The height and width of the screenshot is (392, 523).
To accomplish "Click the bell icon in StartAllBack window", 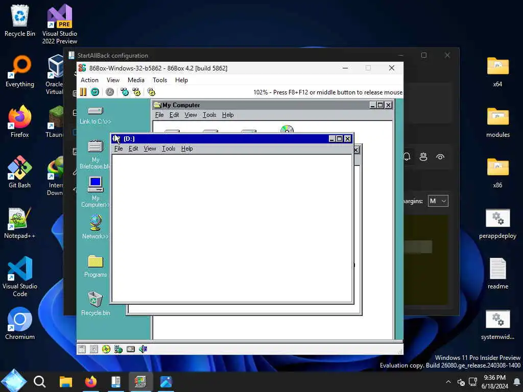I will point(407,157).
